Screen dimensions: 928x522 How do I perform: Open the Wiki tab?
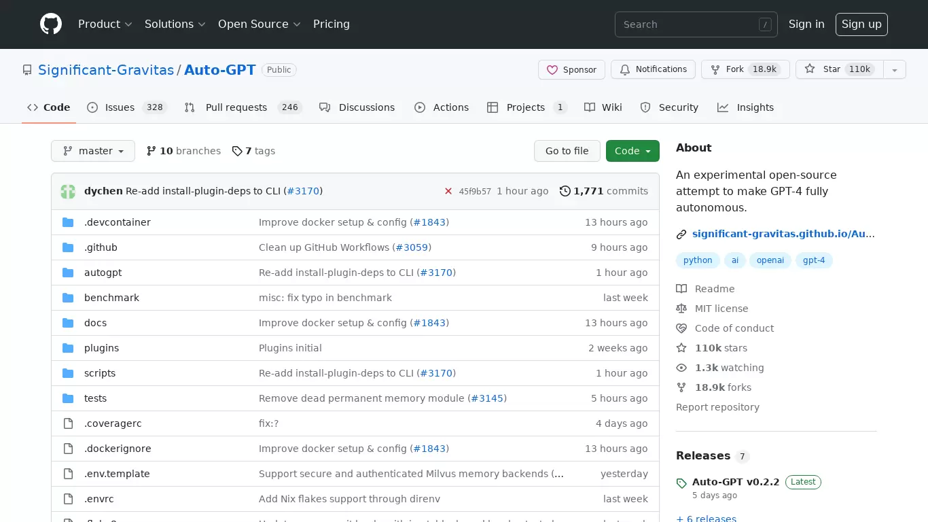point(603,107)
